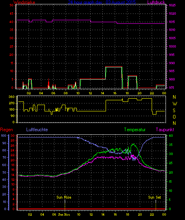
Task: Click the 1025 pressure tick label
Action: 172,5
